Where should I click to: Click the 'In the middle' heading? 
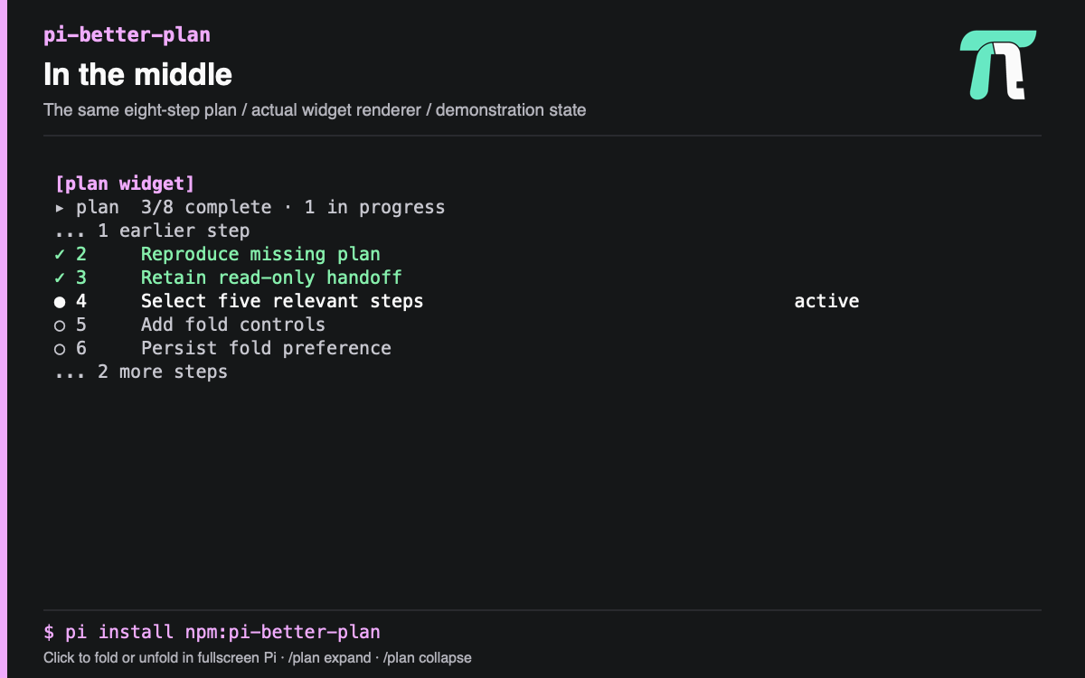pyautogui.click(x=137, y=74)
